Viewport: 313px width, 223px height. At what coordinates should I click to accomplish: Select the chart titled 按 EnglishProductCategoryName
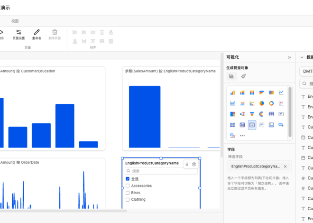point(171,109)
